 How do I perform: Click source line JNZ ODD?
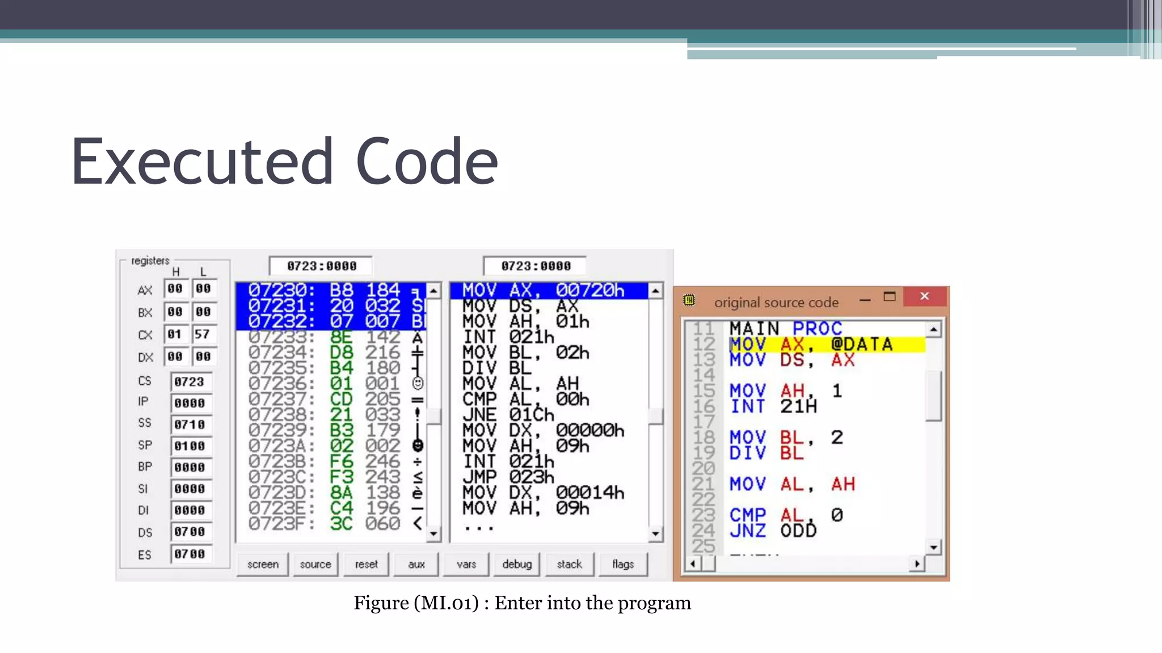point(773,531)
